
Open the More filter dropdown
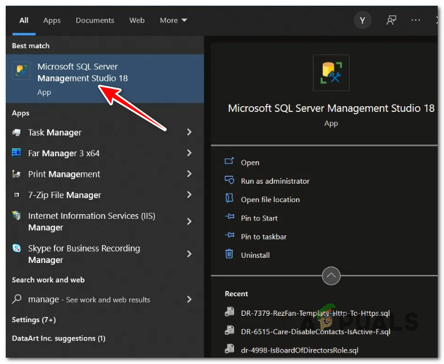(173, 21)
